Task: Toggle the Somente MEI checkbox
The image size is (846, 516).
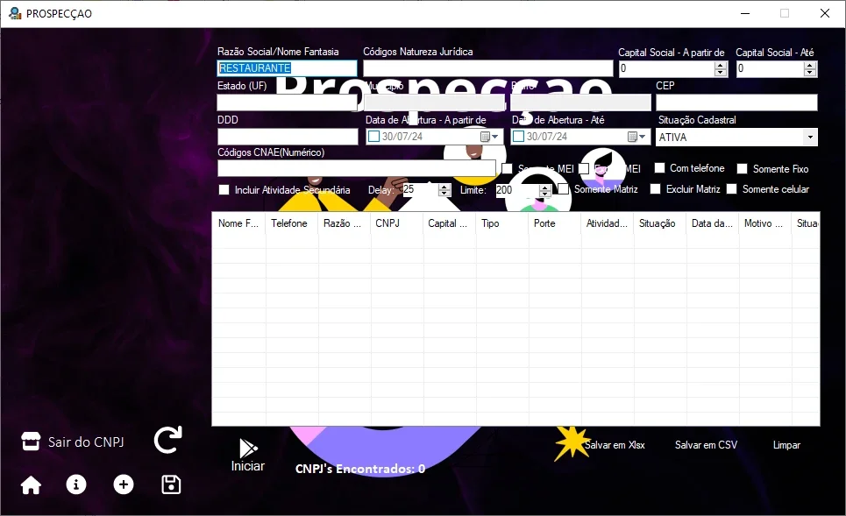Action: (507, 168)
